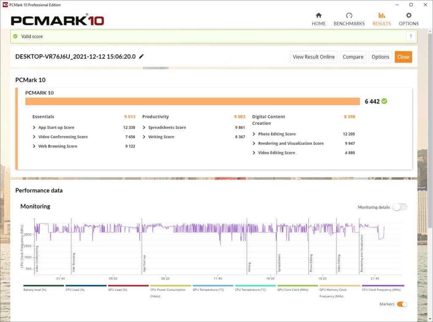Expand App Start-up Score details
The image size is (433, 322).
[34, 128]
